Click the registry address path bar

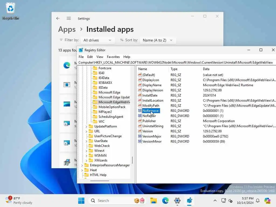coord(177,63)
